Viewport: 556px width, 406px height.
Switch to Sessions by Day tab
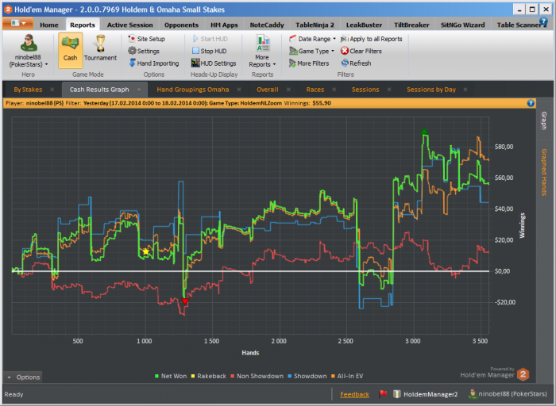(431, 90)
